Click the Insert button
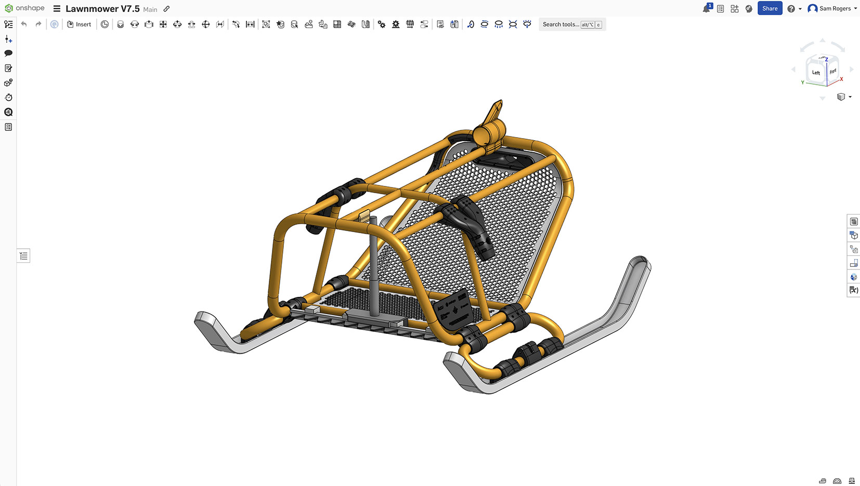This screenshot has height=486, width=860. [79, 24]
